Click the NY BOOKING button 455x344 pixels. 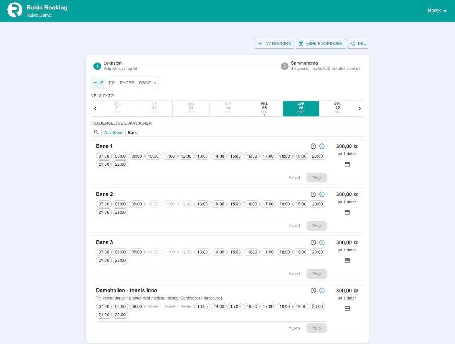tap(275, 44)
